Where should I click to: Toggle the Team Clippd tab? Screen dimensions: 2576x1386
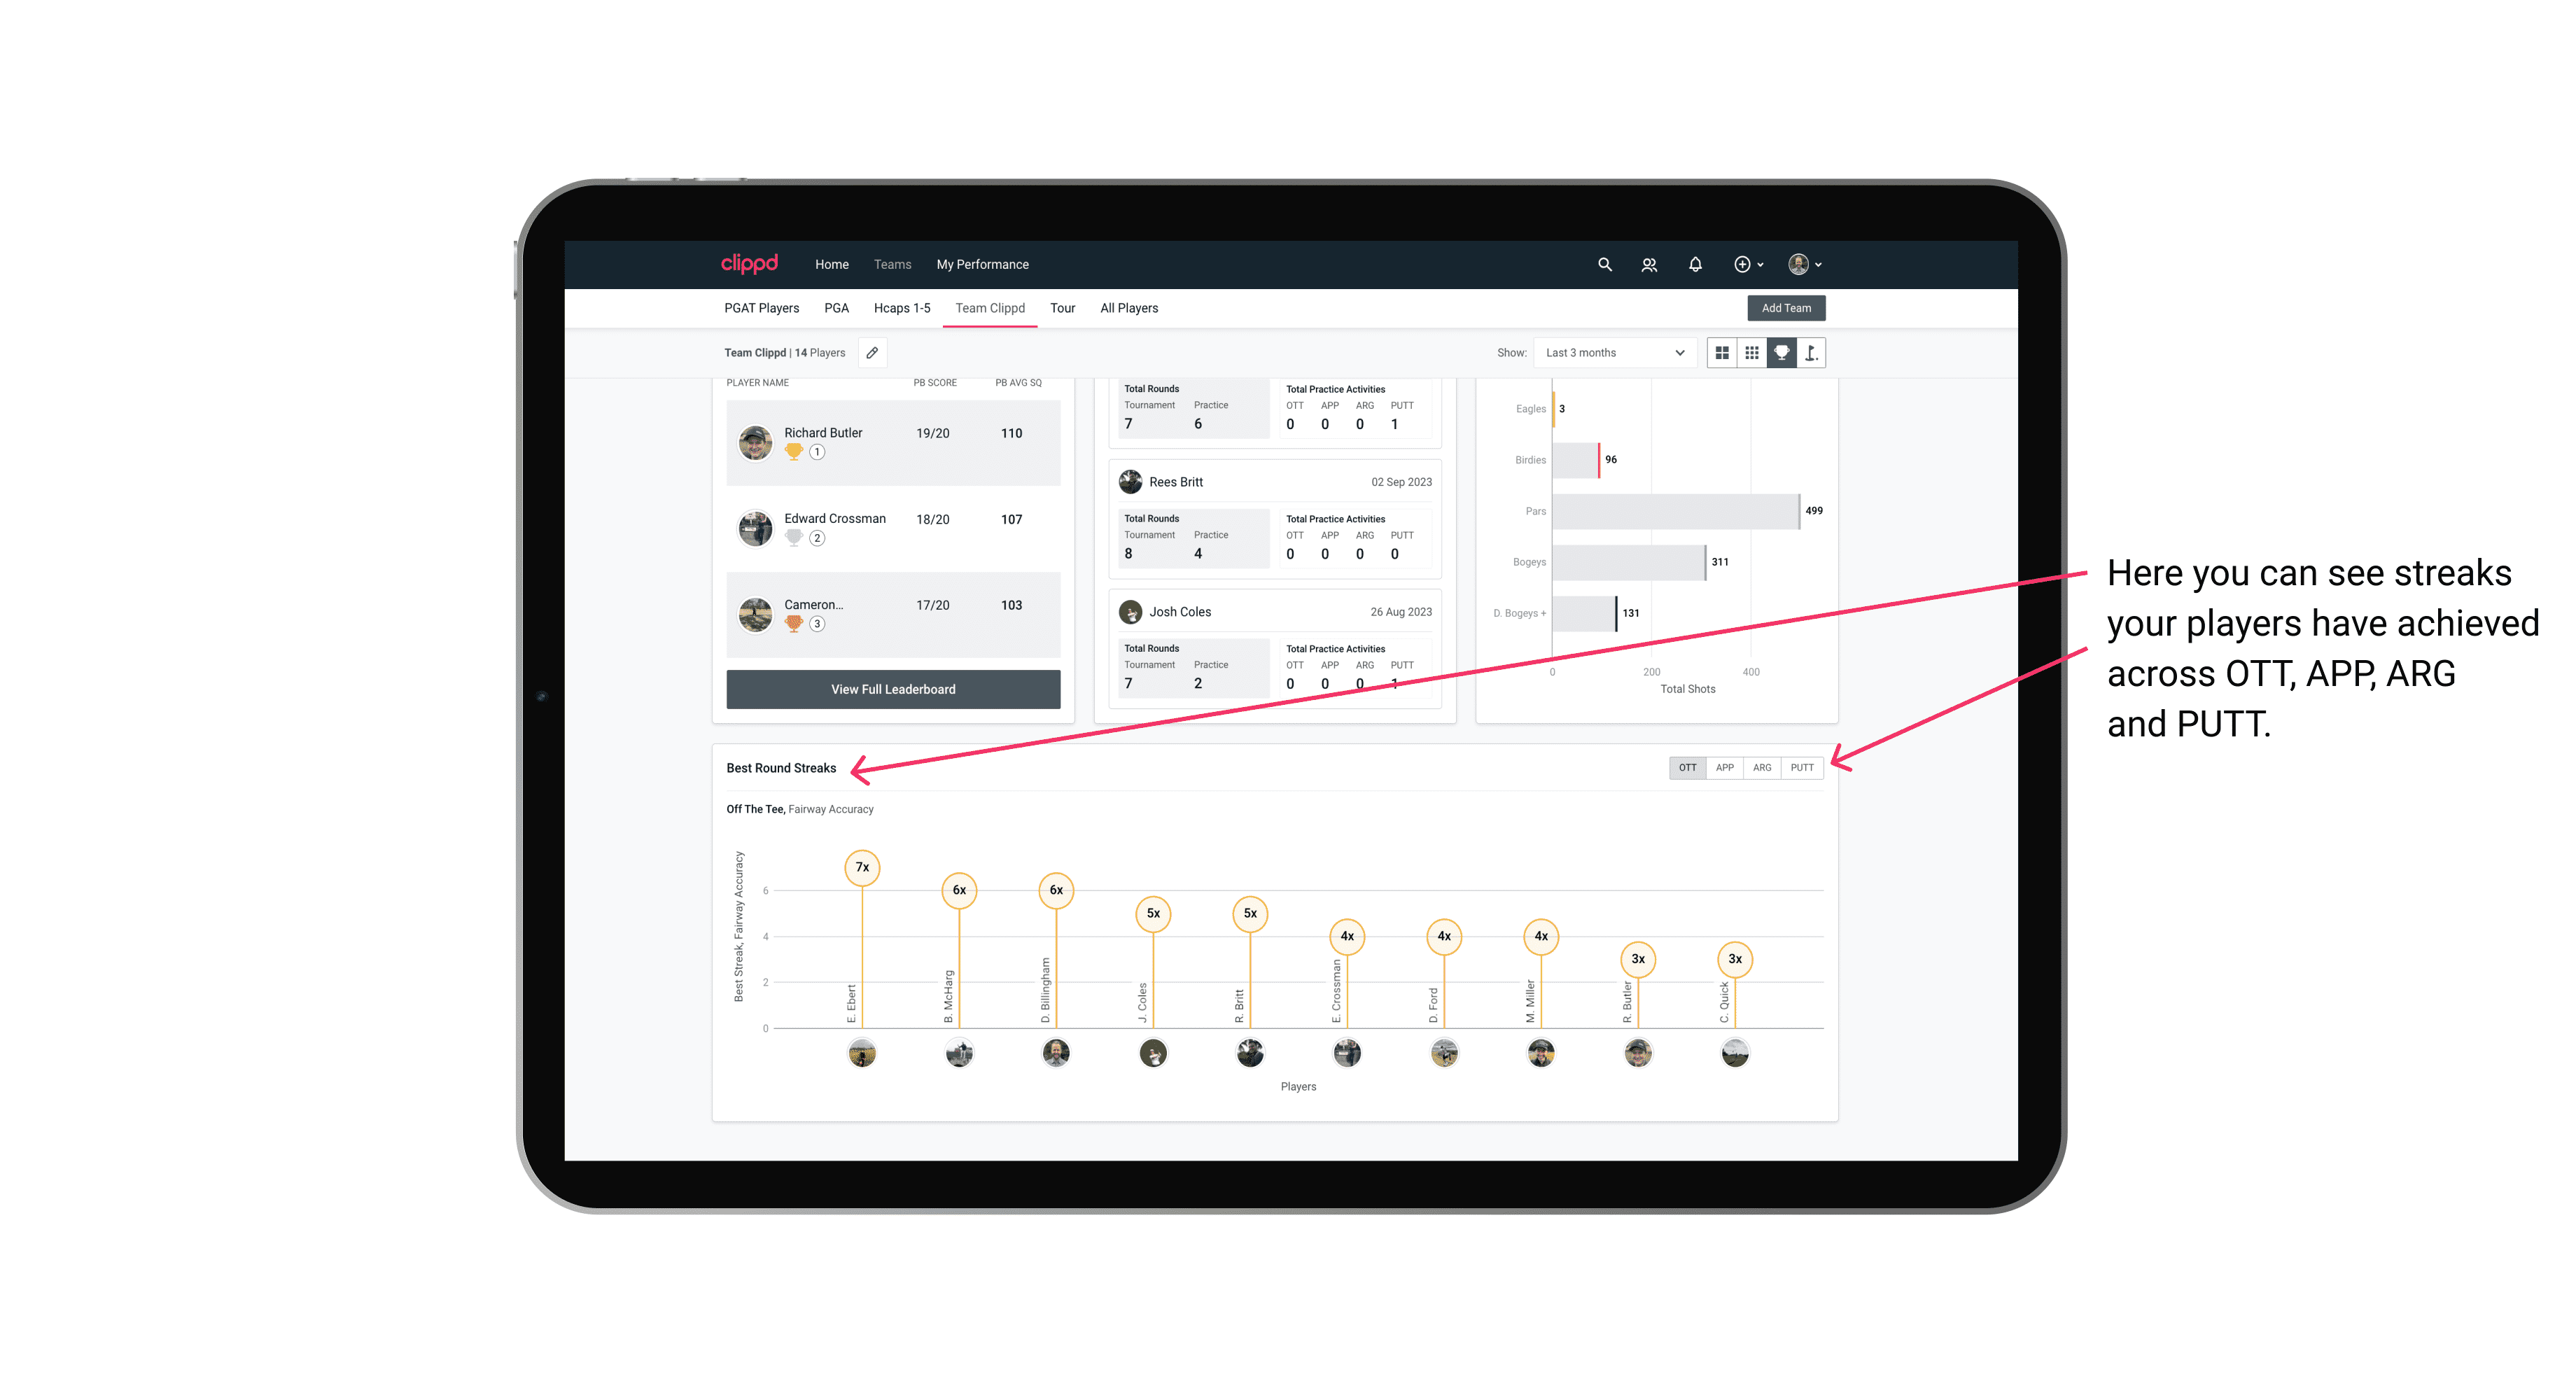tap(988, 307)
